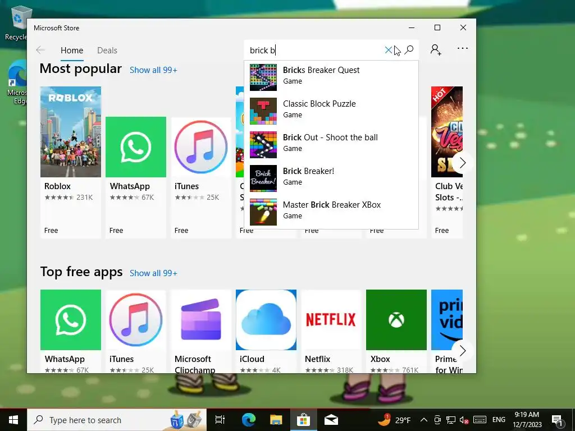Open WhatsApp icon in Top free apps
Viewport: 575px width, 431px height.
pyautogui.click(x=71, y=319)
